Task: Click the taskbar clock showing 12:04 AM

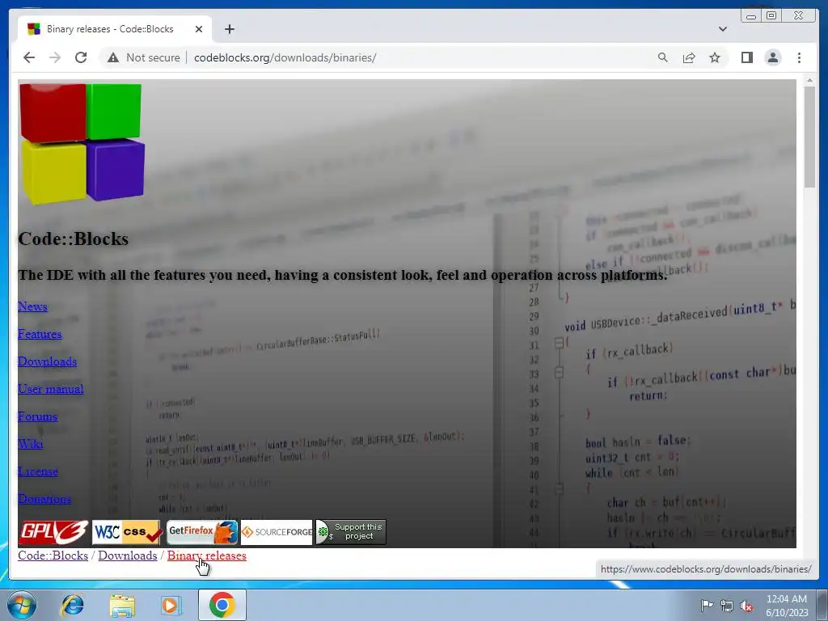Action: point(787,606)
